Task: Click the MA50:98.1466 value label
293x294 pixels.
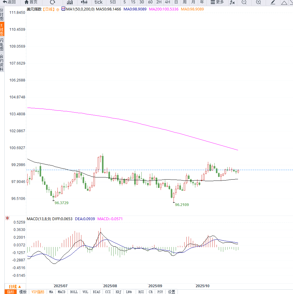Action: coord(108,9)
